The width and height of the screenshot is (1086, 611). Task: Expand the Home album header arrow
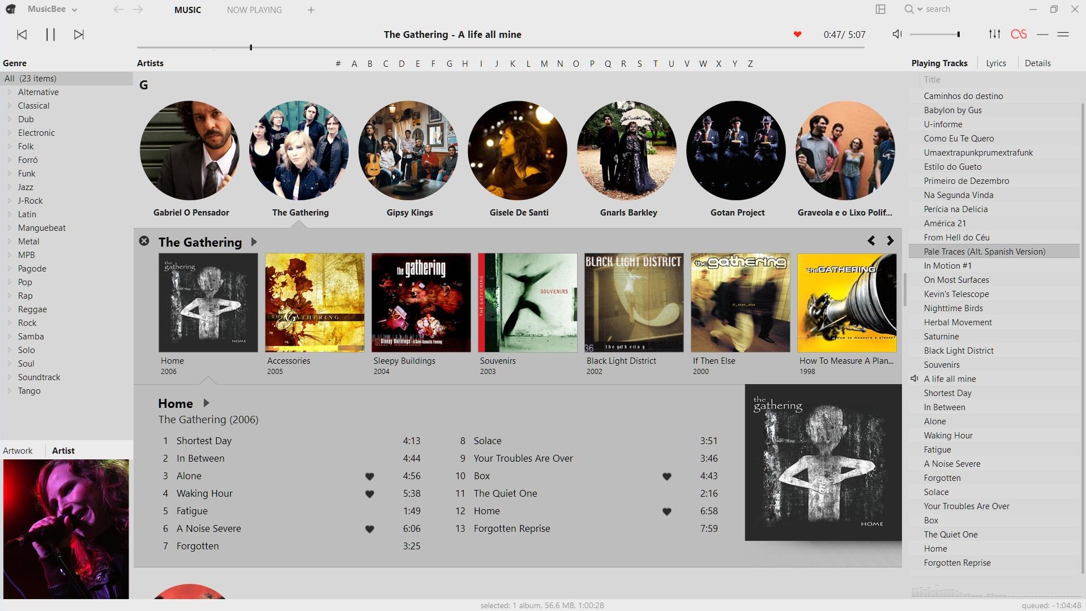(206, 403)
